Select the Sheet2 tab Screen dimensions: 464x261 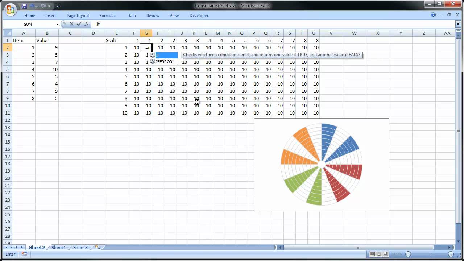(x=37, y=247)
